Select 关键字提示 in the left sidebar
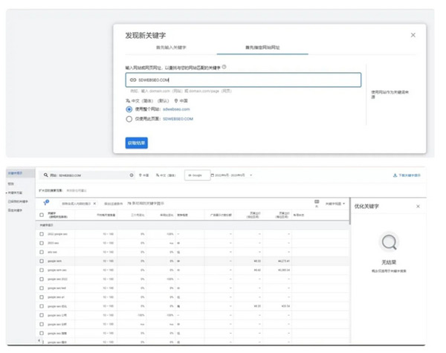Screen dimensions: 446x353 [16, 172]
